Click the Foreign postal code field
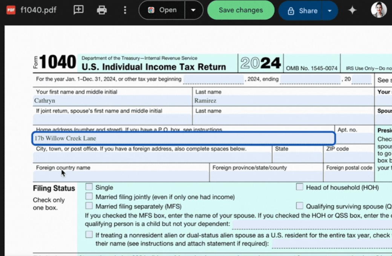Viewport: 392px width, 256px height. coord(349,176)
